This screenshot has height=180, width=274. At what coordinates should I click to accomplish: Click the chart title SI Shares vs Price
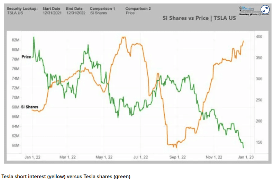(x=199, y=18)
